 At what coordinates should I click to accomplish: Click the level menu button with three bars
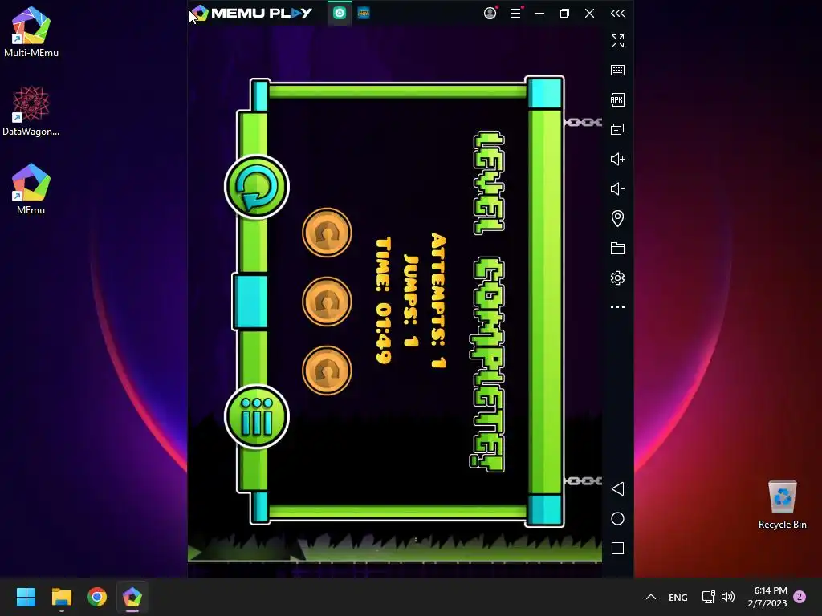pos(257,417)
